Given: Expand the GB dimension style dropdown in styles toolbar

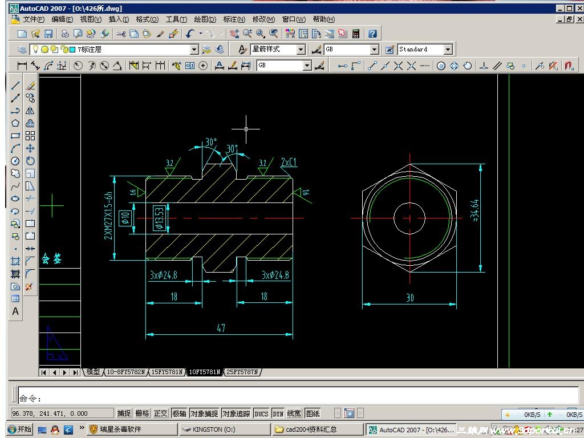Looking at the screenshot, I should [374, 50].
